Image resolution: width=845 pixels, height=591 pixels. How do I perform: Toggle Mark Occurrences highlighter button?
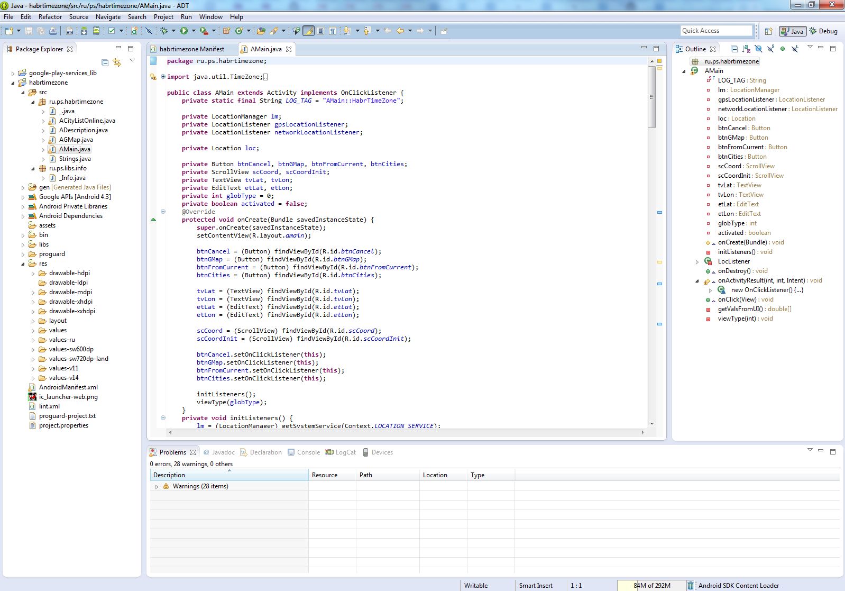[x=308, y=31]
